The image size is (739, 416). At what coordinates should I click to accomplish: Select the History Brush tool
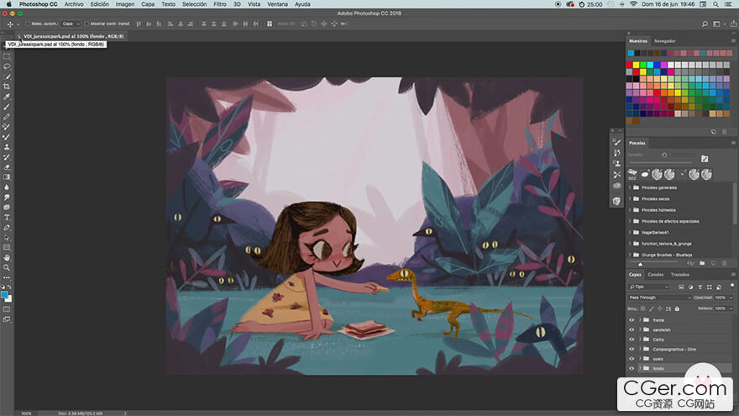tap(7, 157)
